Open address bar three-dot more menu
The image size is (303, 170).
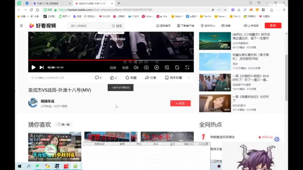point(219,10)
